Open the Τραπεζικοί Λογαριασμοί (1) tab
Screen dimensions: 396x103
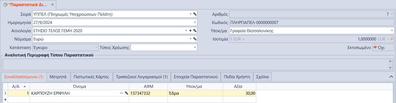142,77
